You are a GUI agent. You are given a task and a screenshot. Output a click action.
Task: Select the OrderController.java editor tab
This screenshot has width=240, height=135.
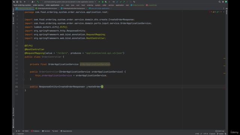pos(24,8)
